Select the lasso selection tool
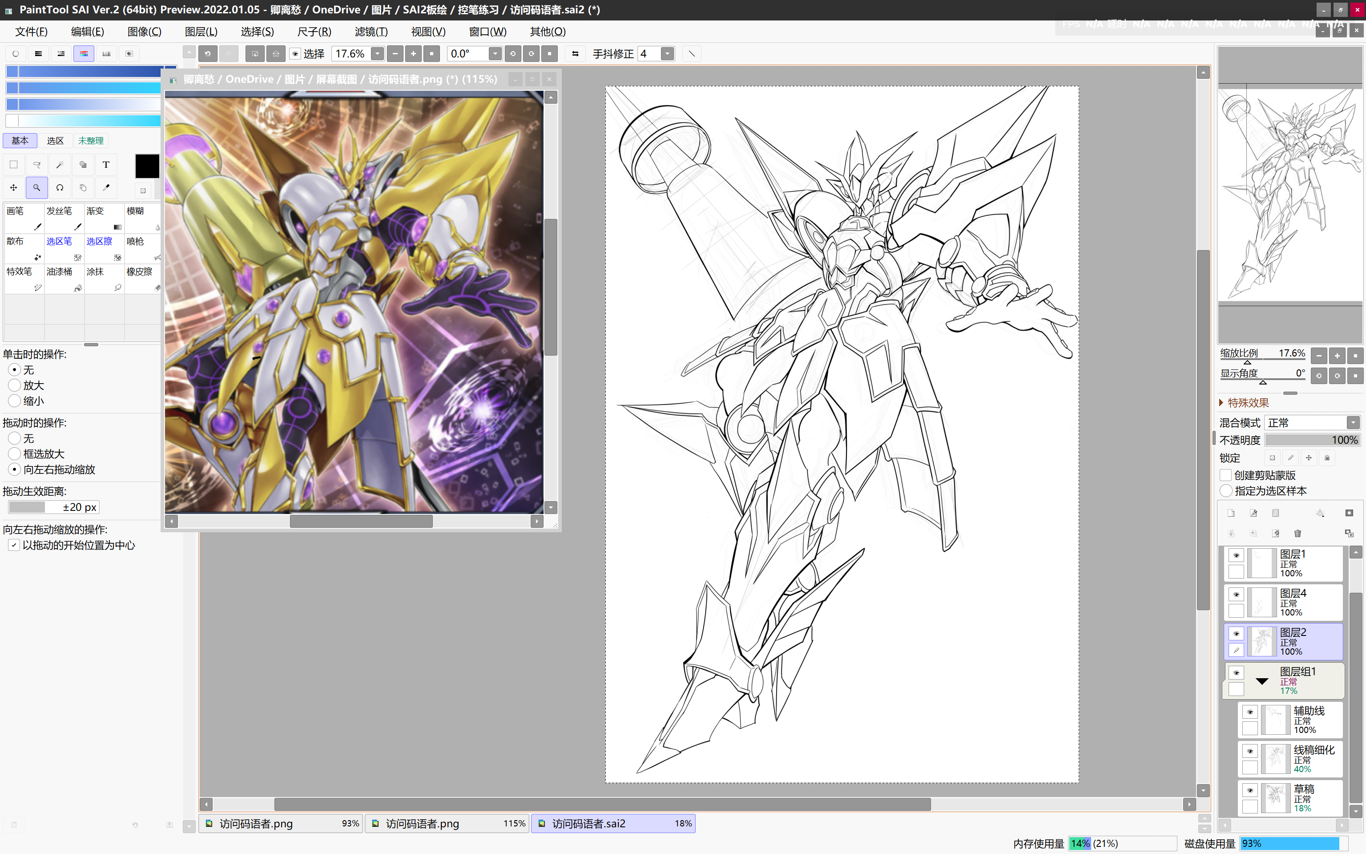The width and height of the screenshot is (1366, 854). [36, 165]
